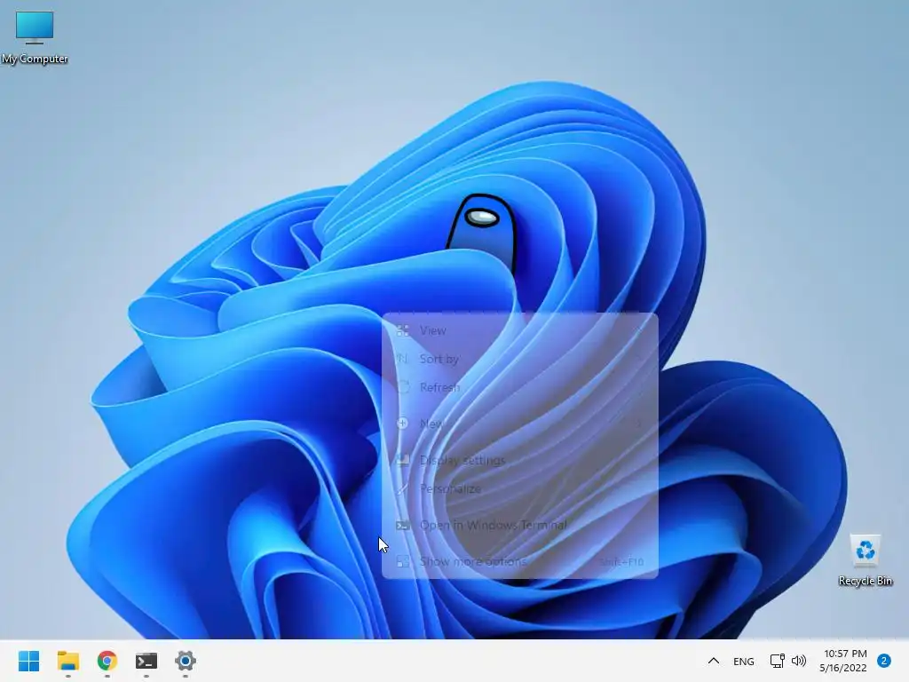Viewport: 909px width, 682px height.
Task: Open the Windows Start menu
Action: [x=29, y=661]
